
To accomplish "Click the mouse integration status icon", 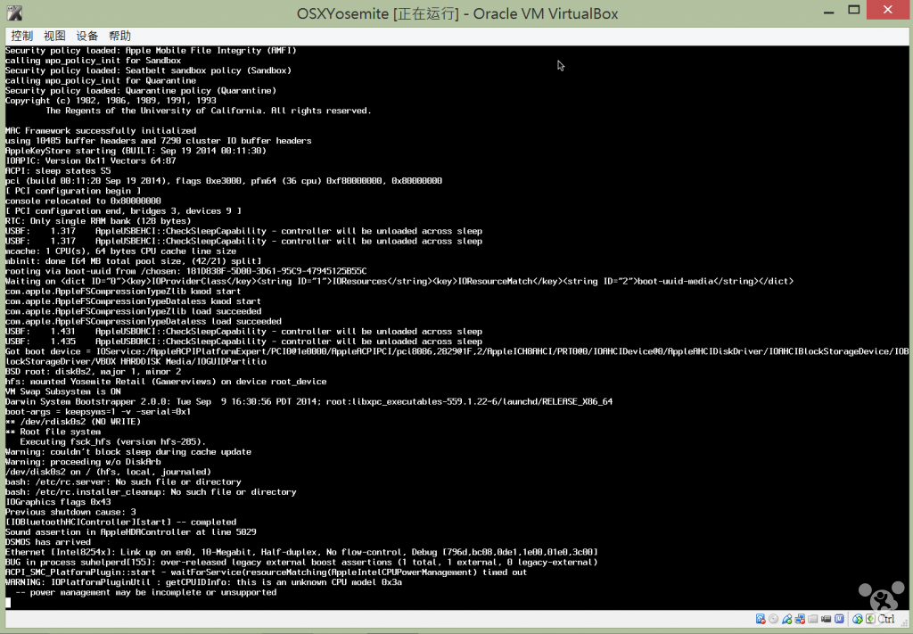I will pyautogui.click(x=857, y=620).
